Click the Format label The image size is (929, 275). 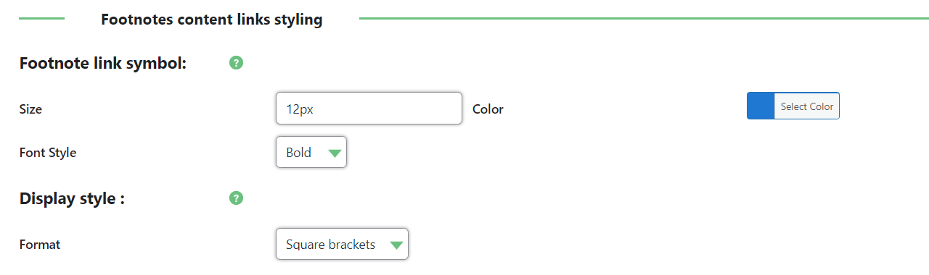[x=40, y=245]
